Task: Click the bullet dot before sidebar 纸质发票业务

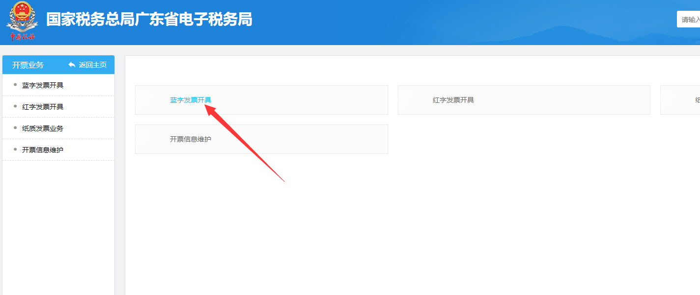Action: tap(15, 128)
